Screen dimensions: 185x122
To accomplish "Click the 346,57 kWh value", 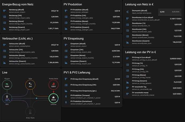I will point(115,29).
